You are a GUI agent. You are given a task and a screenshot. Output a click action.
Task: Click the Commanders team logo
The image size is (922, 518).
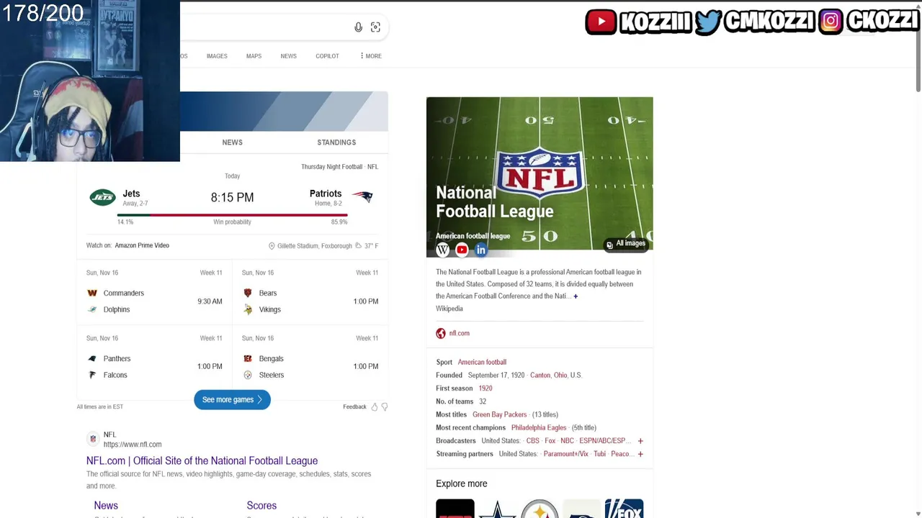click(x=92, y=293)
